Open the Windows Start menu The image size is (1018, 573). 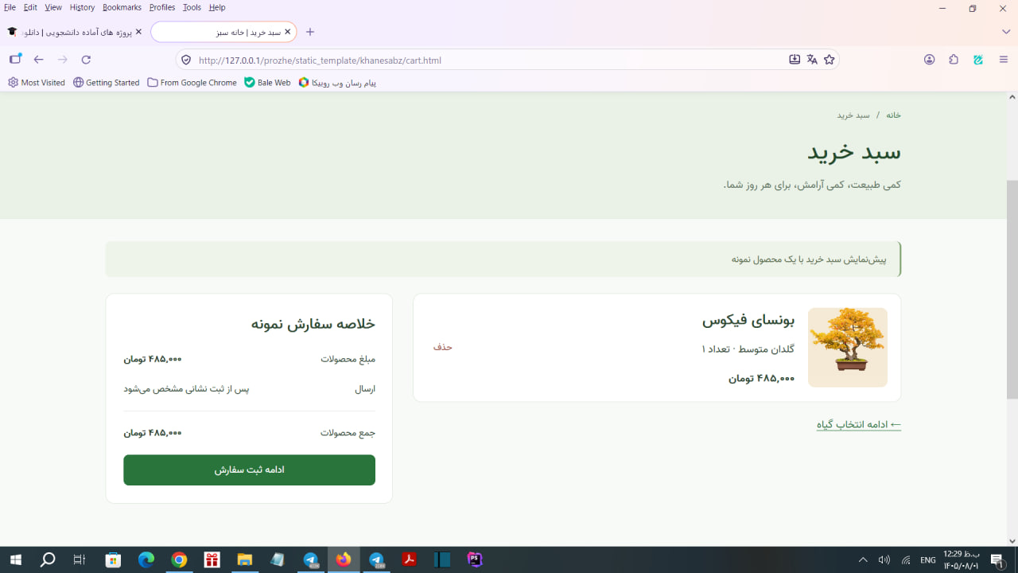pos(15,560)
